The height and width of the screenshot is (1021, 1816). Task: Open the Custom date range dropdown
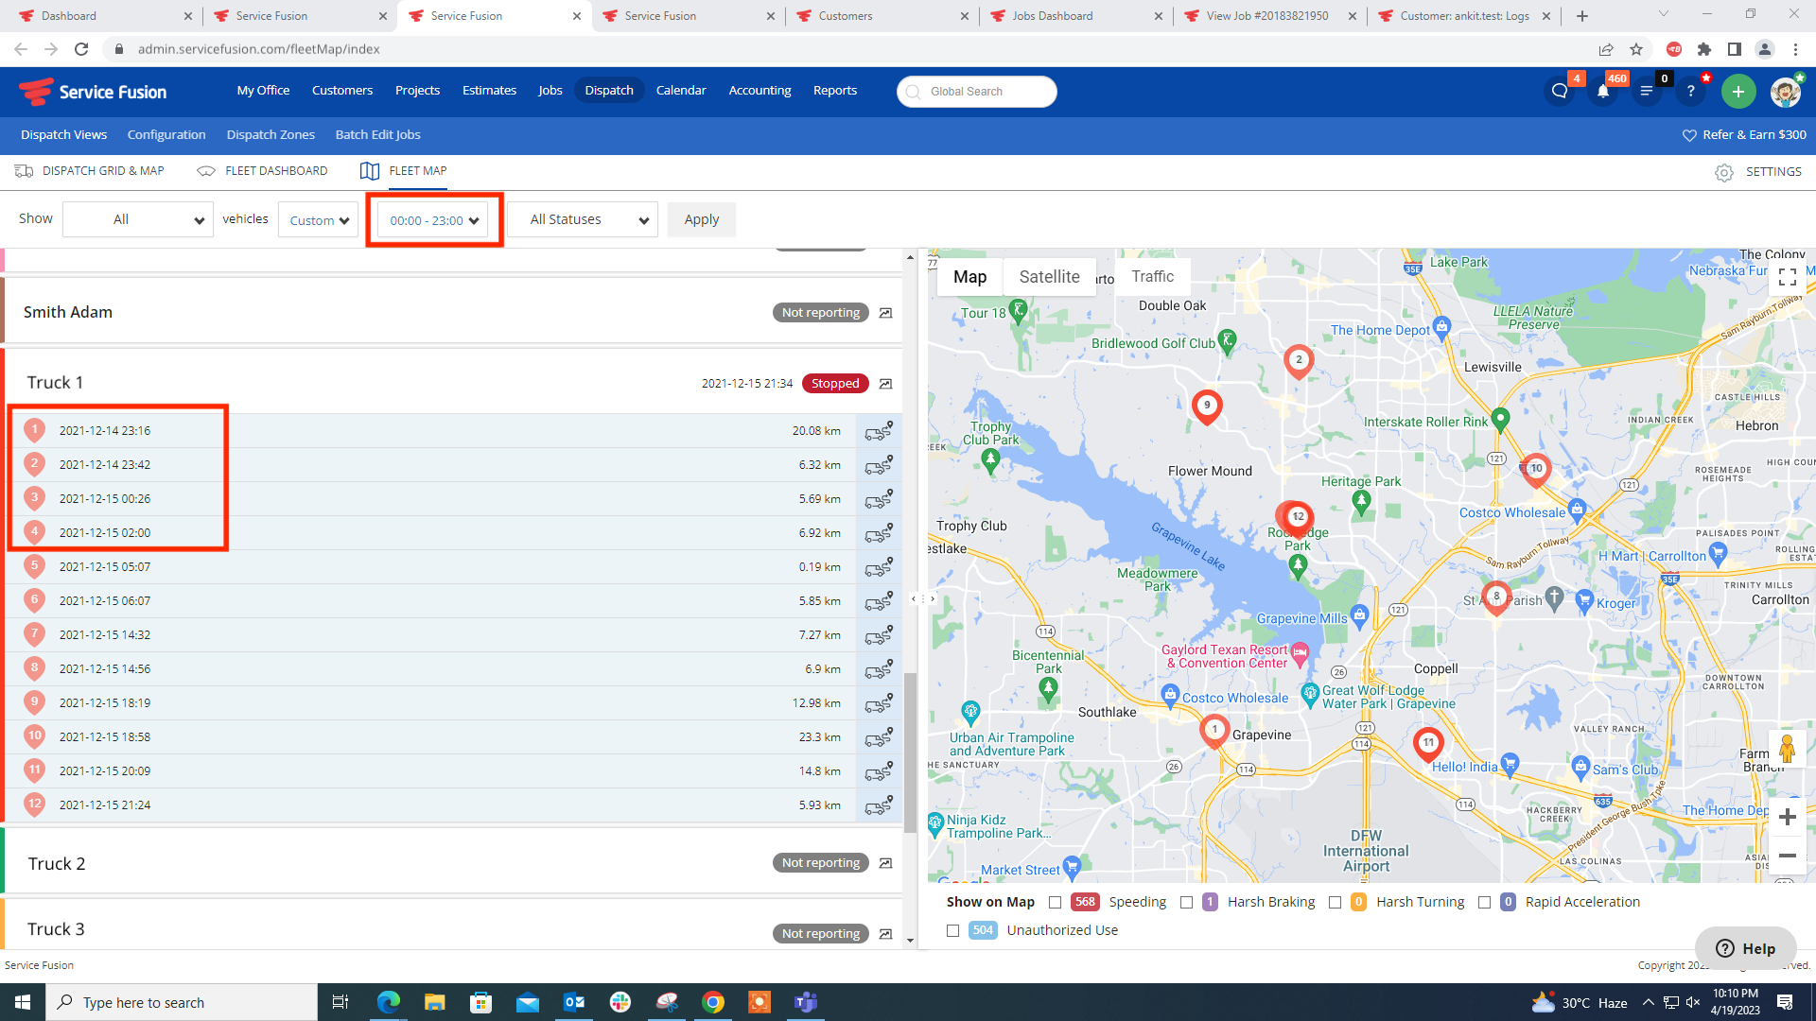[x=318, y=220]
